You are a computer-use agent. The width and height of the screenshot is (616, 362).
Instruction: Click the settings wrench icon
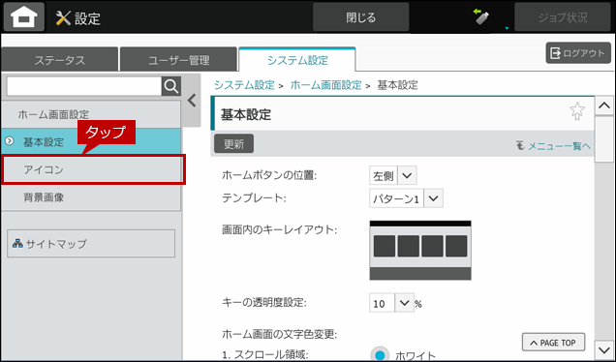click(x=63, y=18)
